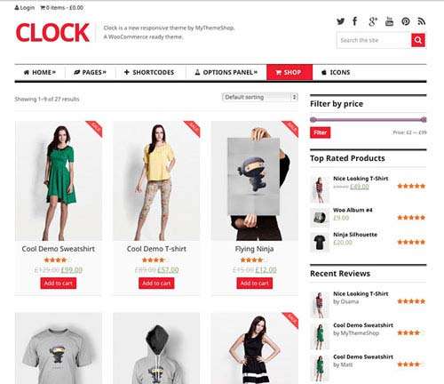Focus the Search the site field
The height and width of the screenshot is (384, 444).
374,40
